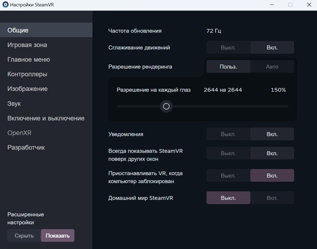
Task: Set render resolution to Авто
Action: (x=272, y=67)
